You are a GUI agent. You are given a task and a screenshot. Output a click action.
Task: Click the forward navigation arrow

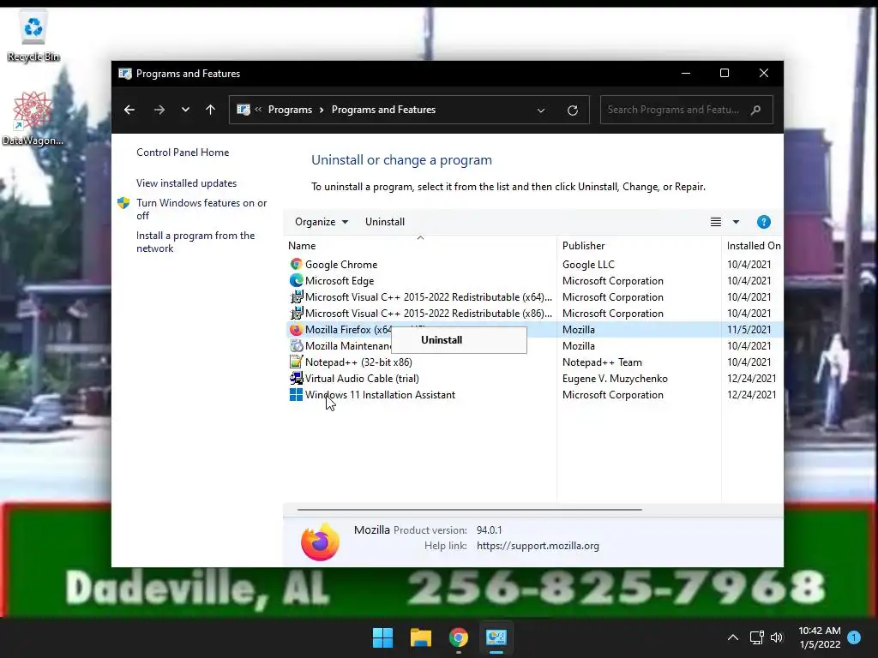click(159, 110)
